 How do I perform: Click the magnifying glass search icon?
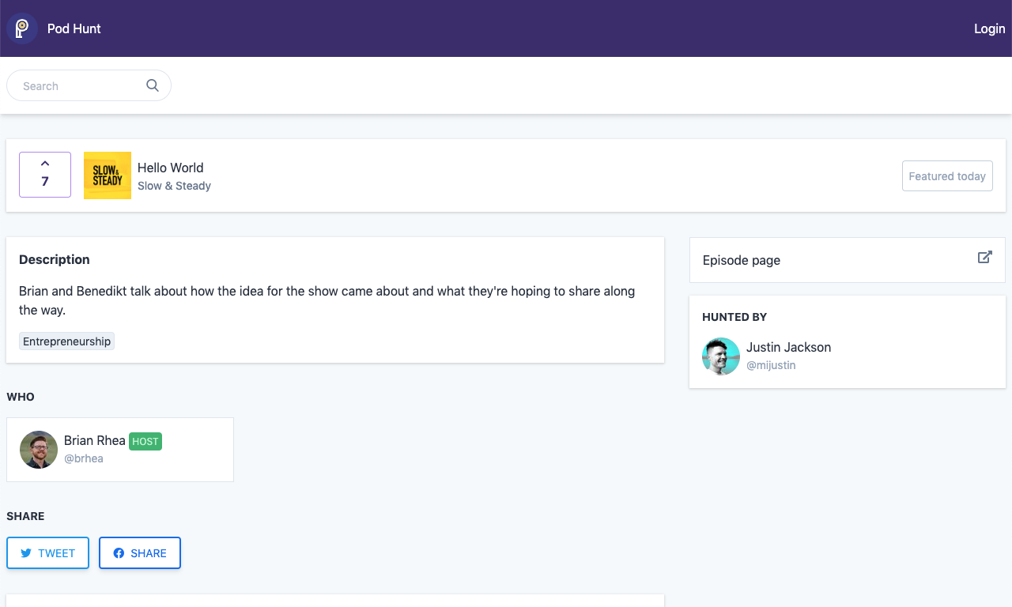(153, 85)
